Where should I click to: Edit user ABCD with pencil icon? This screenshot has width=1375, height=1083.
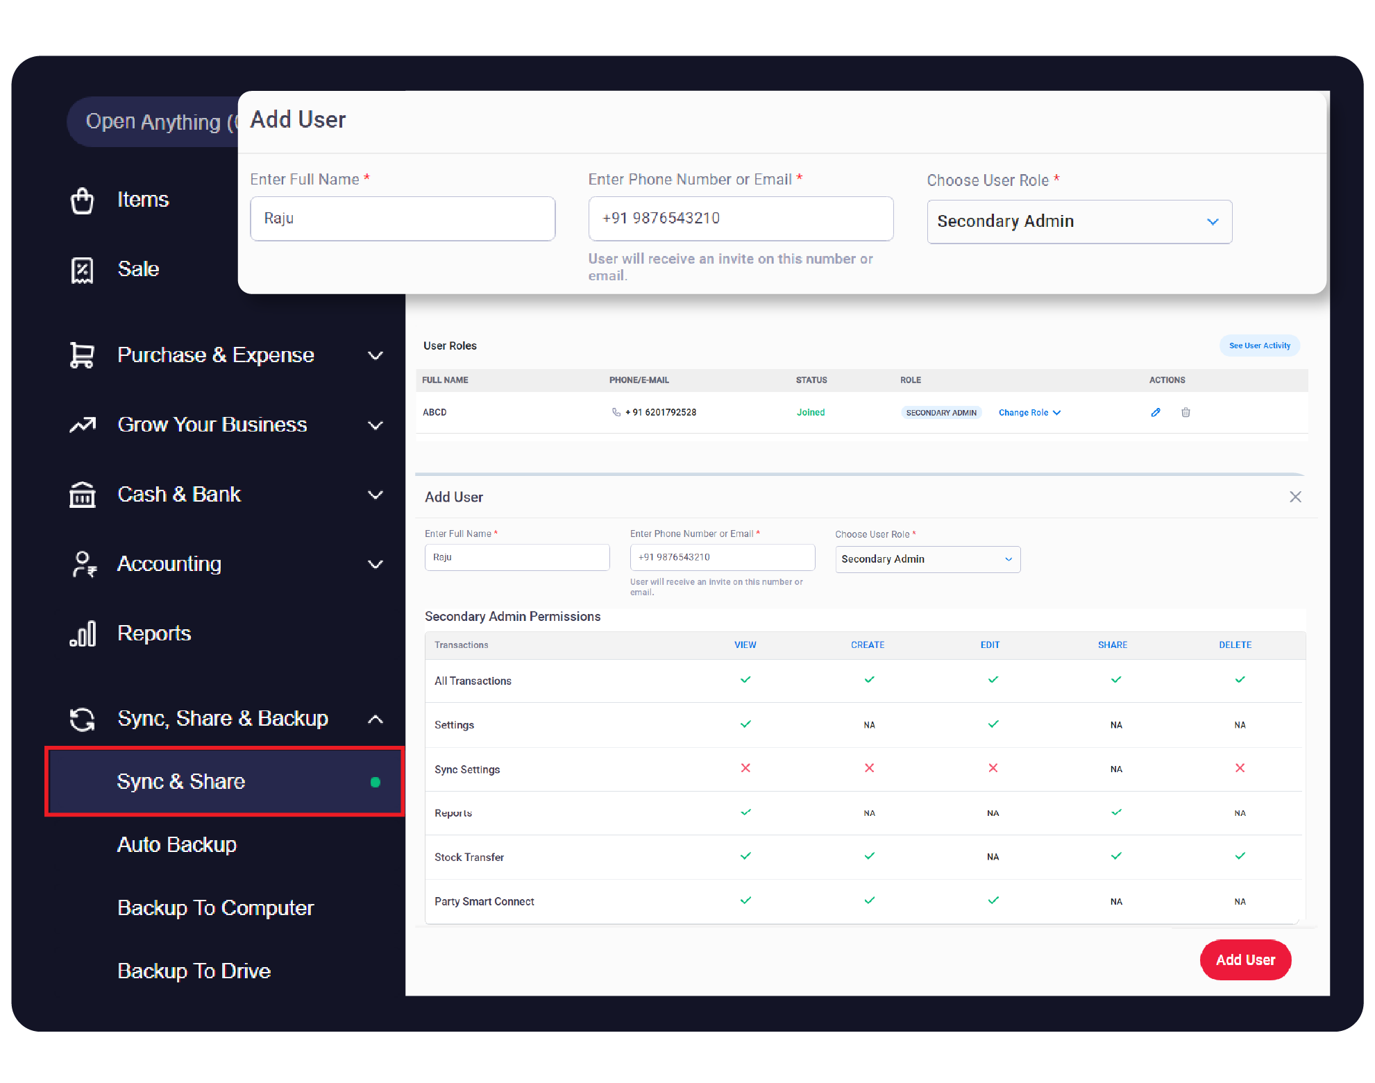click(1156, 412)
